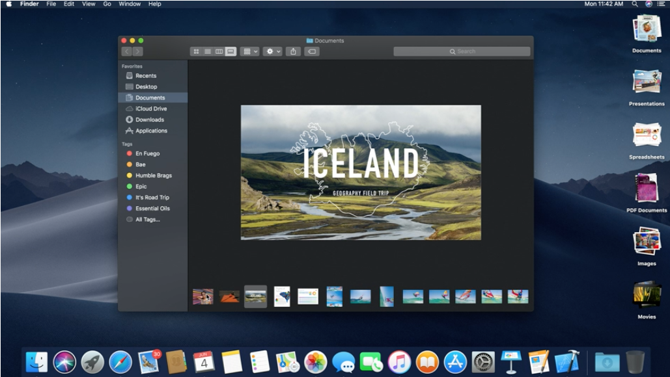670x377 pixels.
Task: Open the gear Action menu
Action: [x=273, y=51]
